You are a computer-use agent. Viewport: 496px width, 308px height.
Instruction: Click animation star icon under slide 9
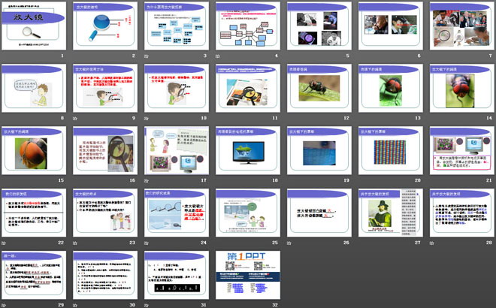tap(75, 118)
